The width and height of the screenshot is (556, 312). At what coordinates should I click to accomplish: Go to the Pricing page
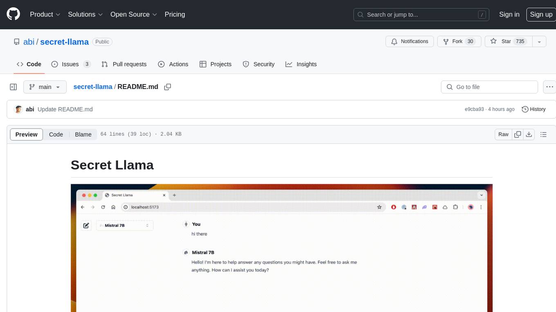pyautogui.click(x=175, y=14)
